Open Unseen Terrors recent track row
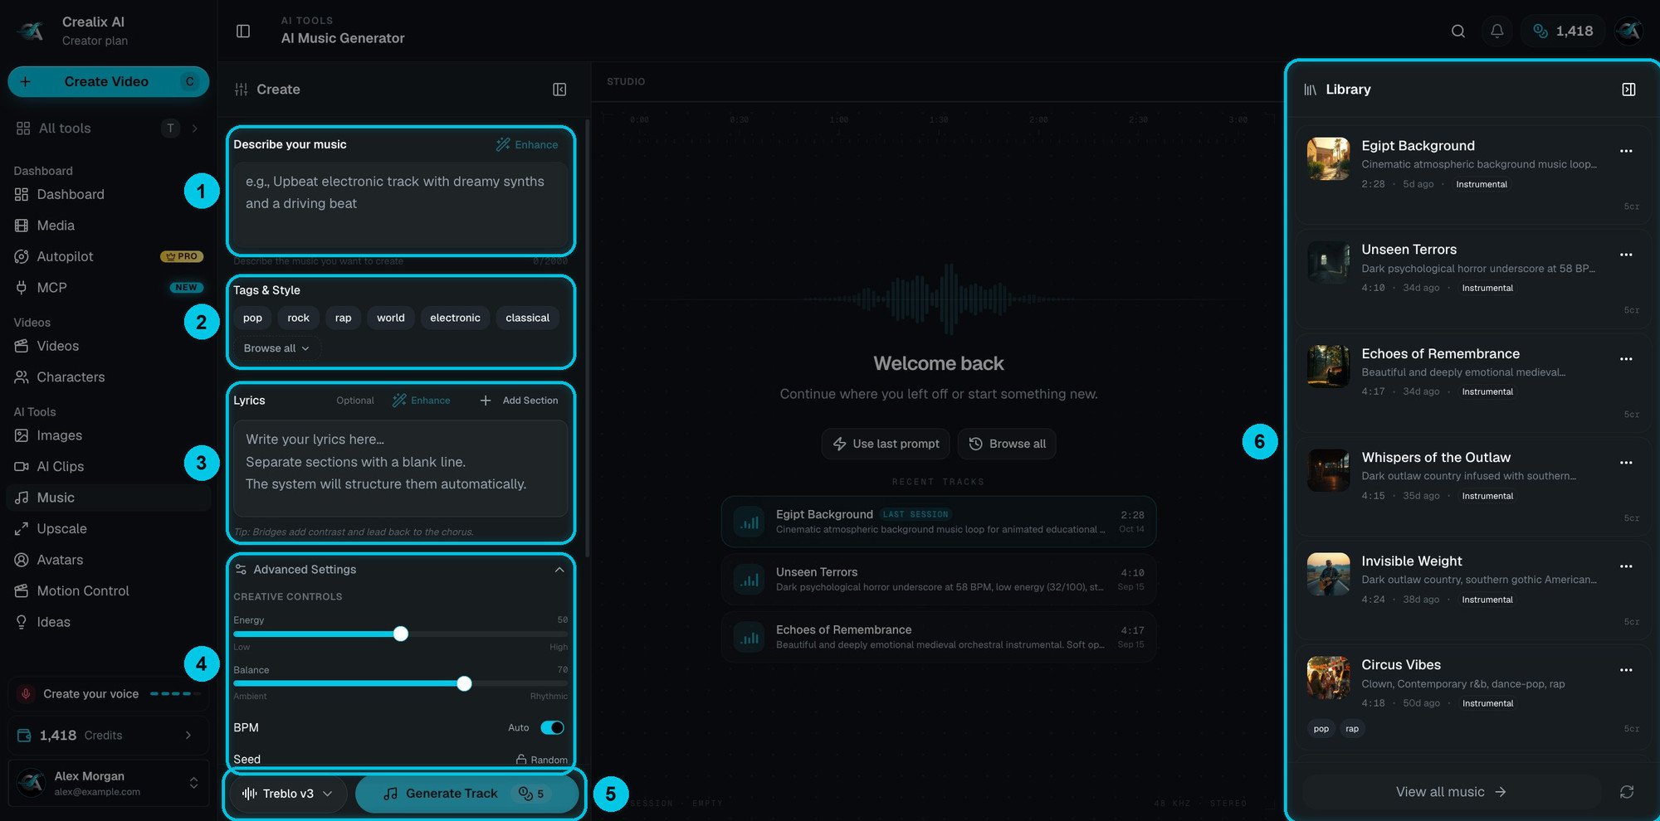 point(939,579)
